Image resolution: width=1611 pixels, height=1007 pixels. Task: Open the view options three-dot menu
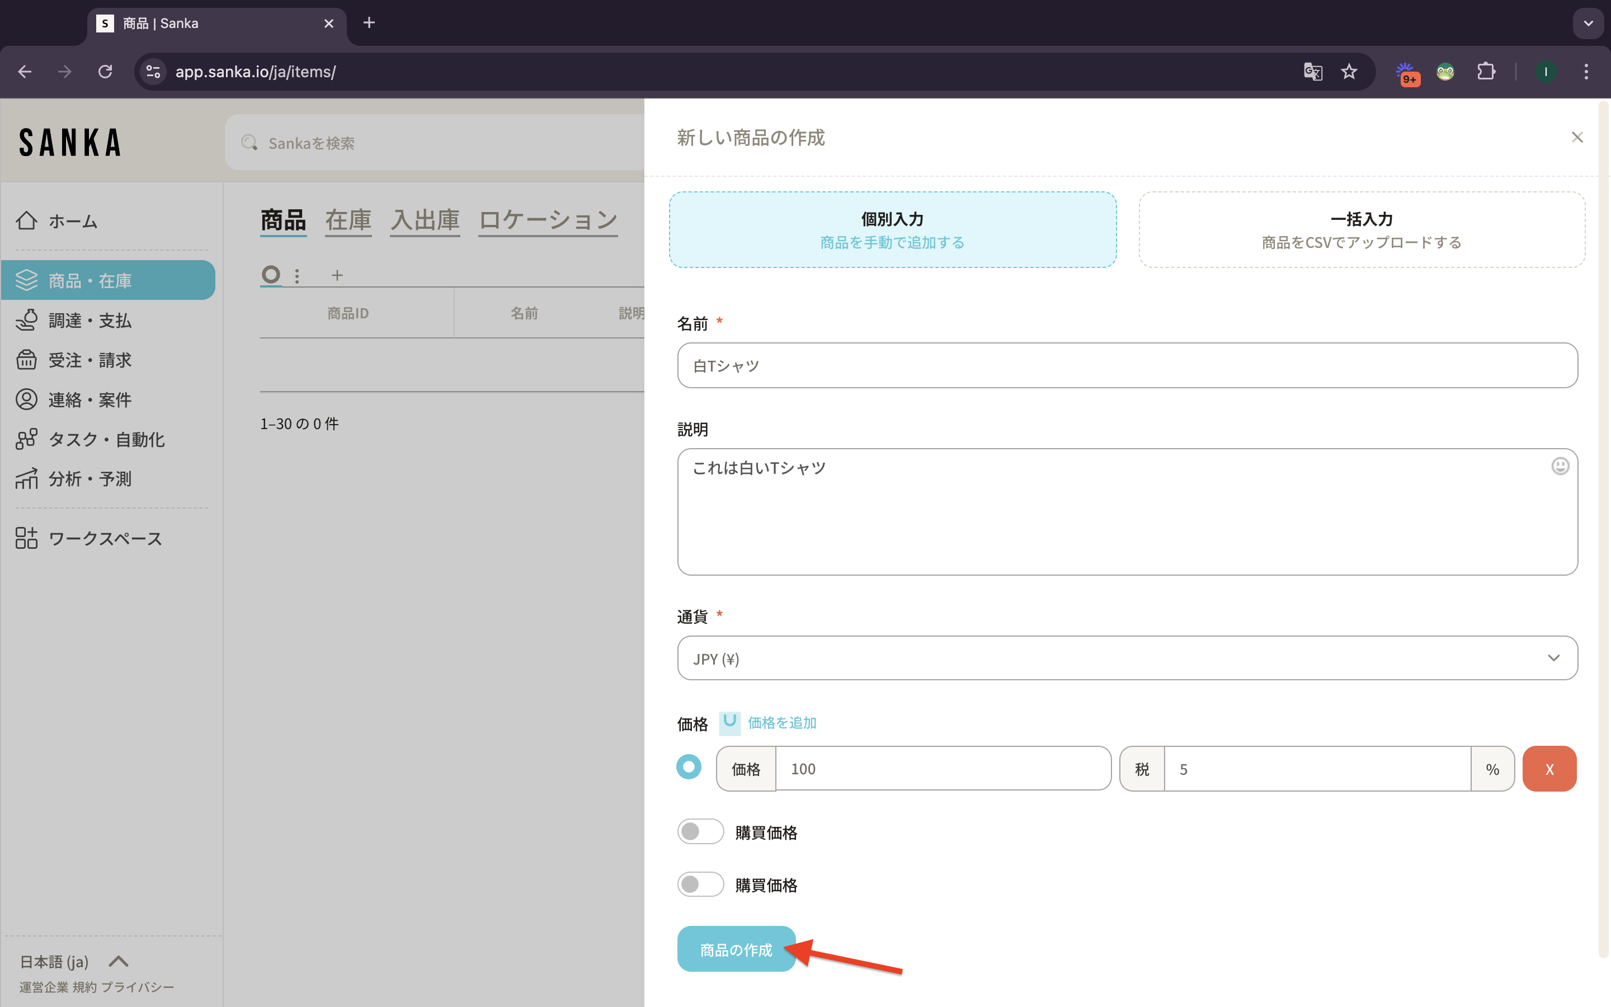point(297,275)
